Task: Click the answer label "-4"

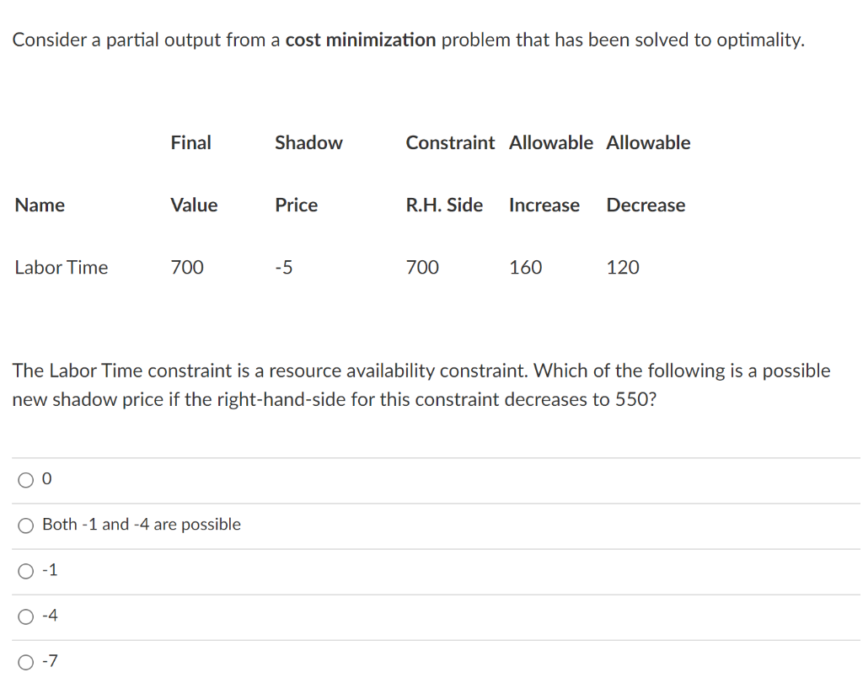Action: pos(51,615)
